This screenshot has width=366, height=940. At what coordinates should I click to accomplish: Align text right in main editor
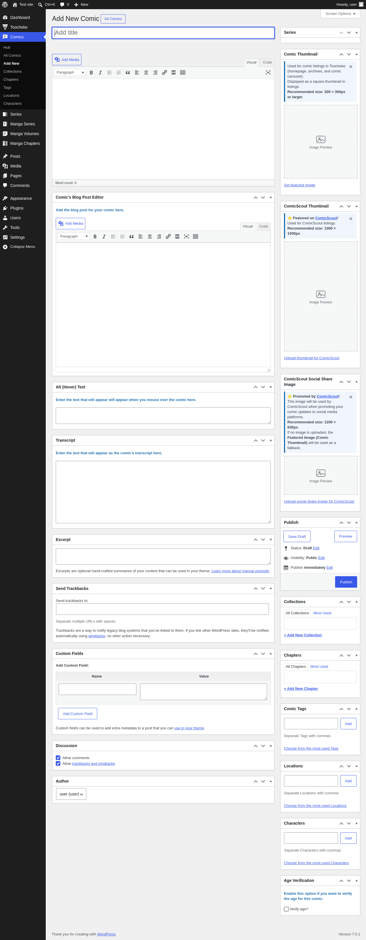click(155, 73)
